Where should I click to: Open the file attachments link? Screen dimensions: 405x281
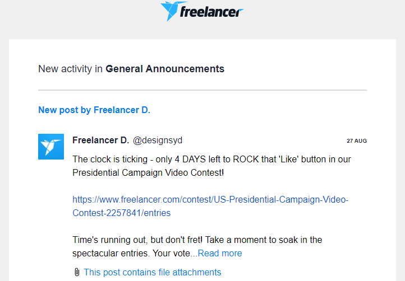click(x=153, y=273)
